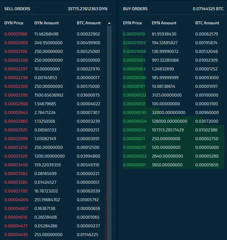
Task: Select buy price 0.00000101
Action: 134,86
